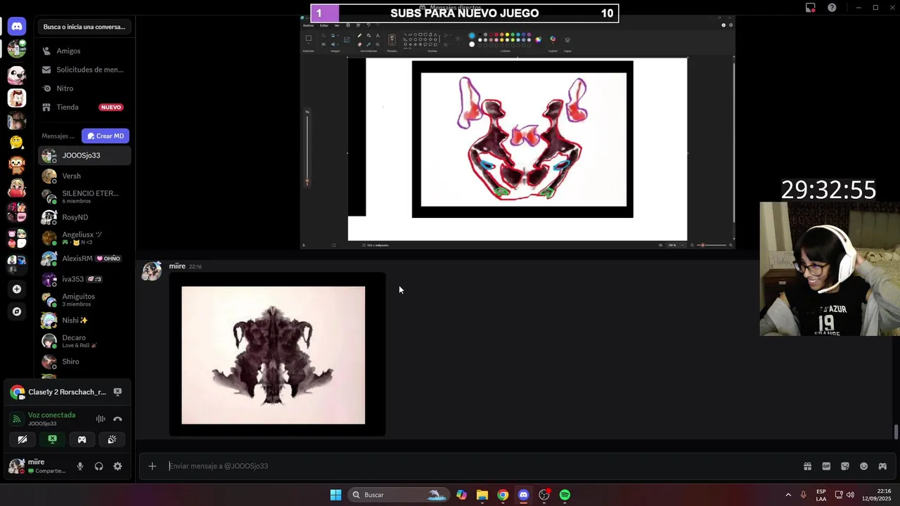This screenshot has width=900, height=506.
Task: Deafen audio with the headphones icon
Action: click(99, 466)
